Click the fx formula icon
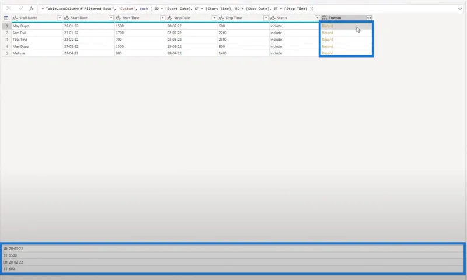 click(32, 9)
